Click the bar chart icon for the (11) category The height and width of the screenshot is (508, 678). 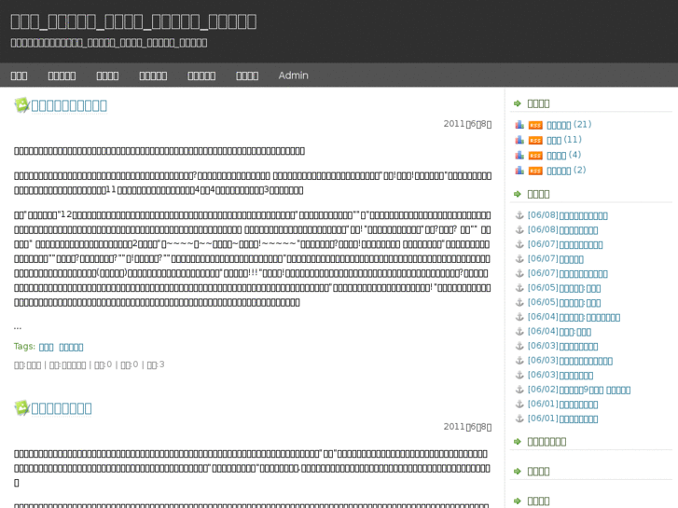coord(519,140)
